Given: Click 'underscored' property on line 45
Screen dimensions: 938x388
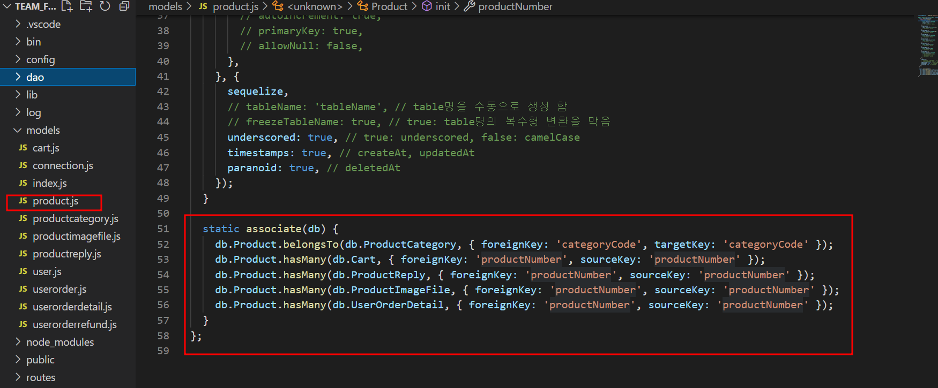Looking at the screenshot, I should (x=262, y=138).
